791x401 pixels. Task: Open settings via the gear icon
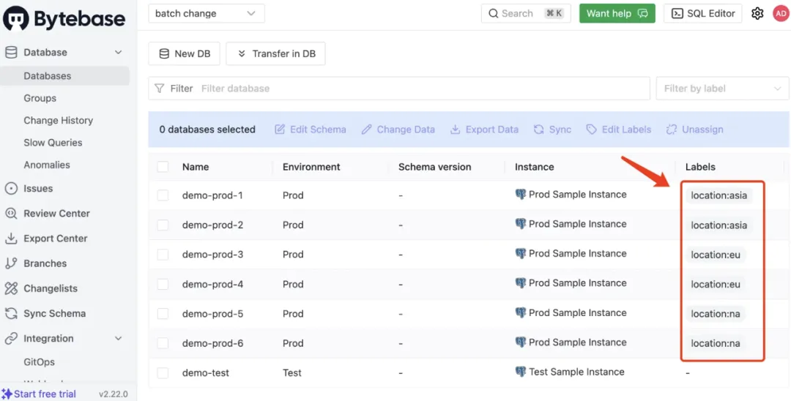click(x=757, y=13)
